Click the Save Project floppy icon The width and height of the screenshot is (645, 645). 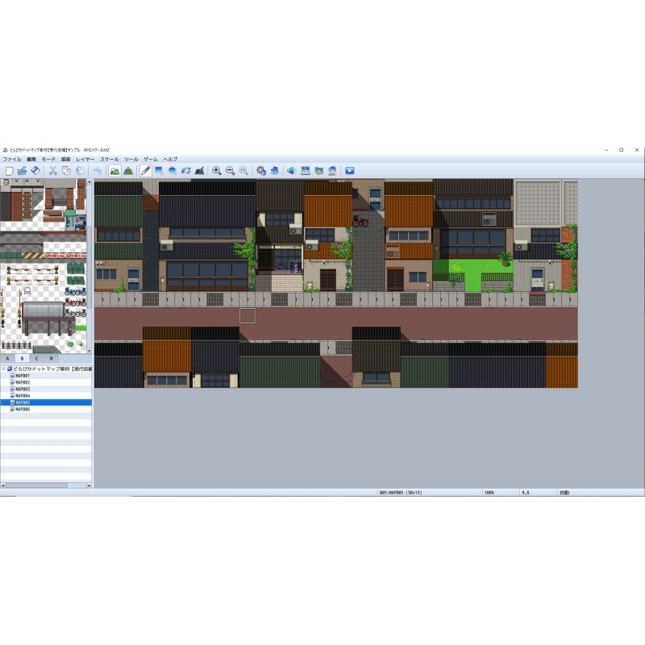click(35, 171)
